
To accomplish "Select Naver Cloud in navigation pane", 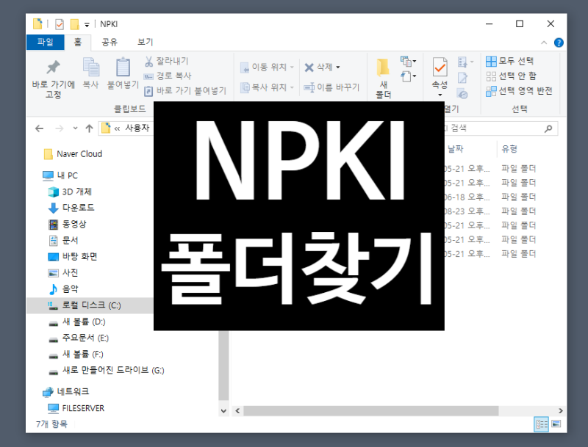I will click(73, 154).
